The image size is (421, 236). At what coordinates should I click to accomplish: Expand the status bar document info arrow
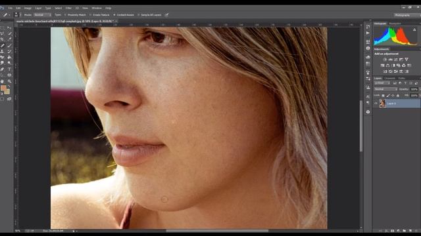(74, 231)
